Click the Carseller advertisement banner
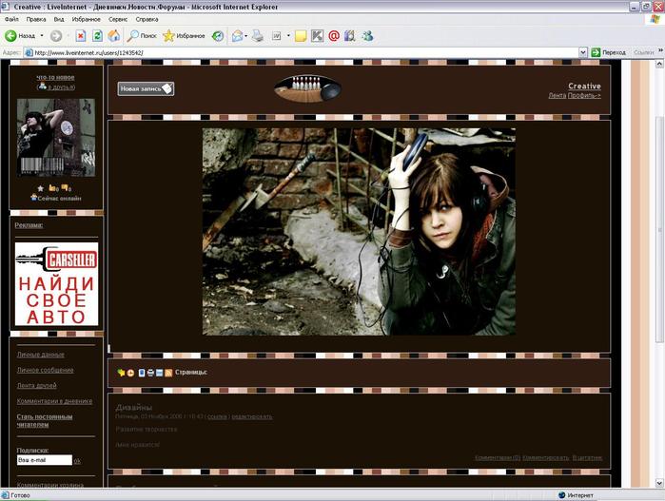 pos(56,283)
